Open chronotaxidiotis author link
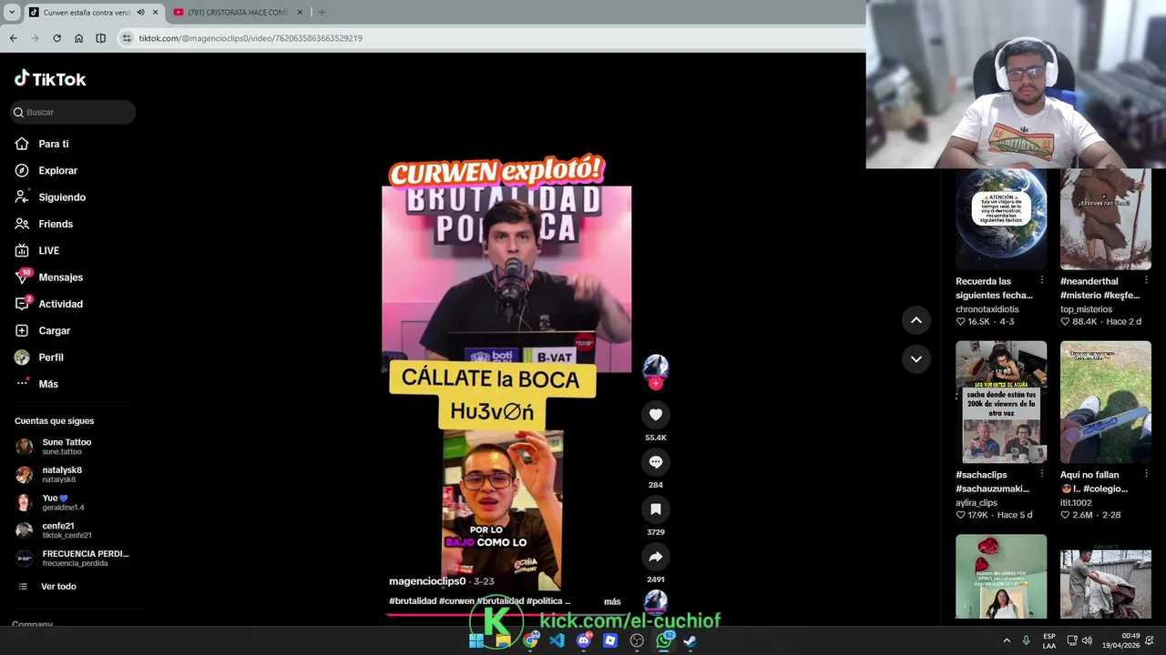This screenshot has height=655, width=1166. pos(987,309)
